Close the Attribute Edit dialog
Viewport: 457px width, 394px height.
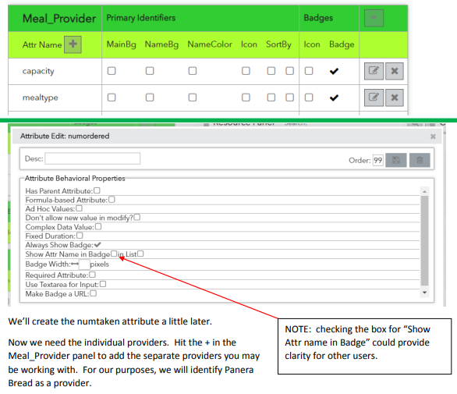[x=433, y=137]
